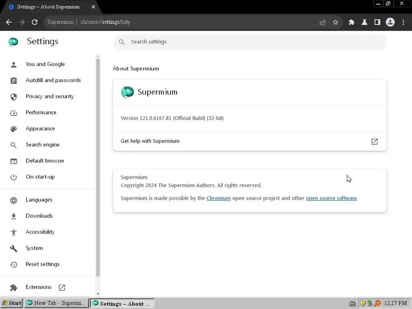Click the Chromium link

218,198
